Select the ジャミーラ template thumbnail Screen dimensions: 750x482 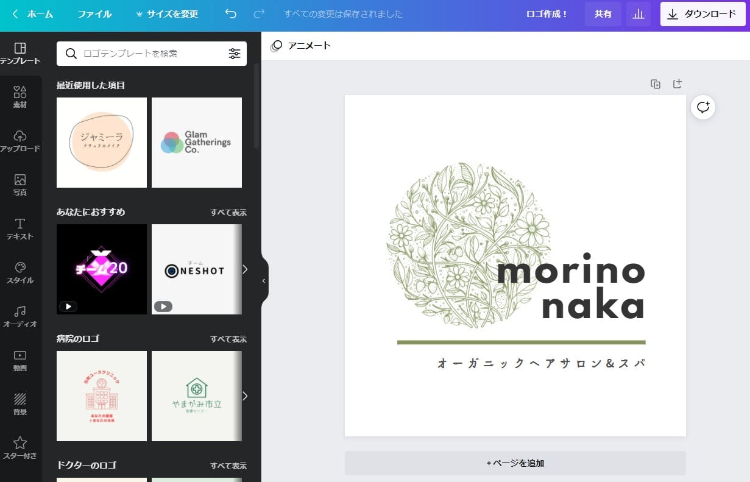coord(101,142)
